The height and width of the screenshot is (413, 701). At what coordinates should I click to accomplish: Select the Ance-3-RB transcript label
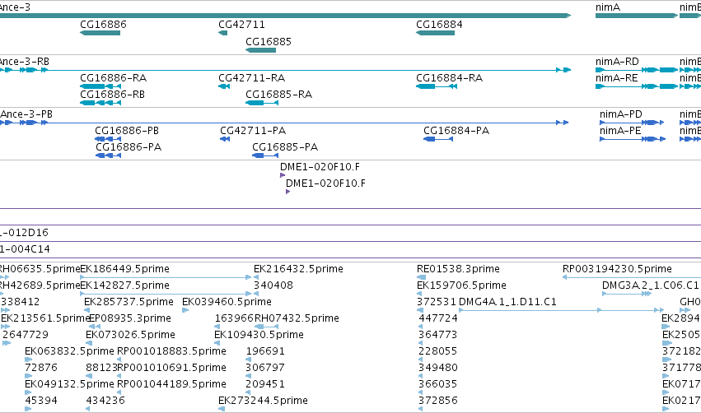click(x=25, y=62)
